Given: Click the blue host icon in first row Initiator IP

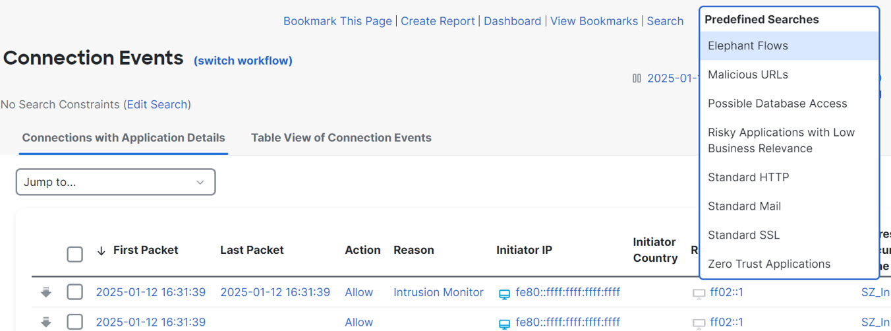Looking at the screenshot, I should coord(504,293).
